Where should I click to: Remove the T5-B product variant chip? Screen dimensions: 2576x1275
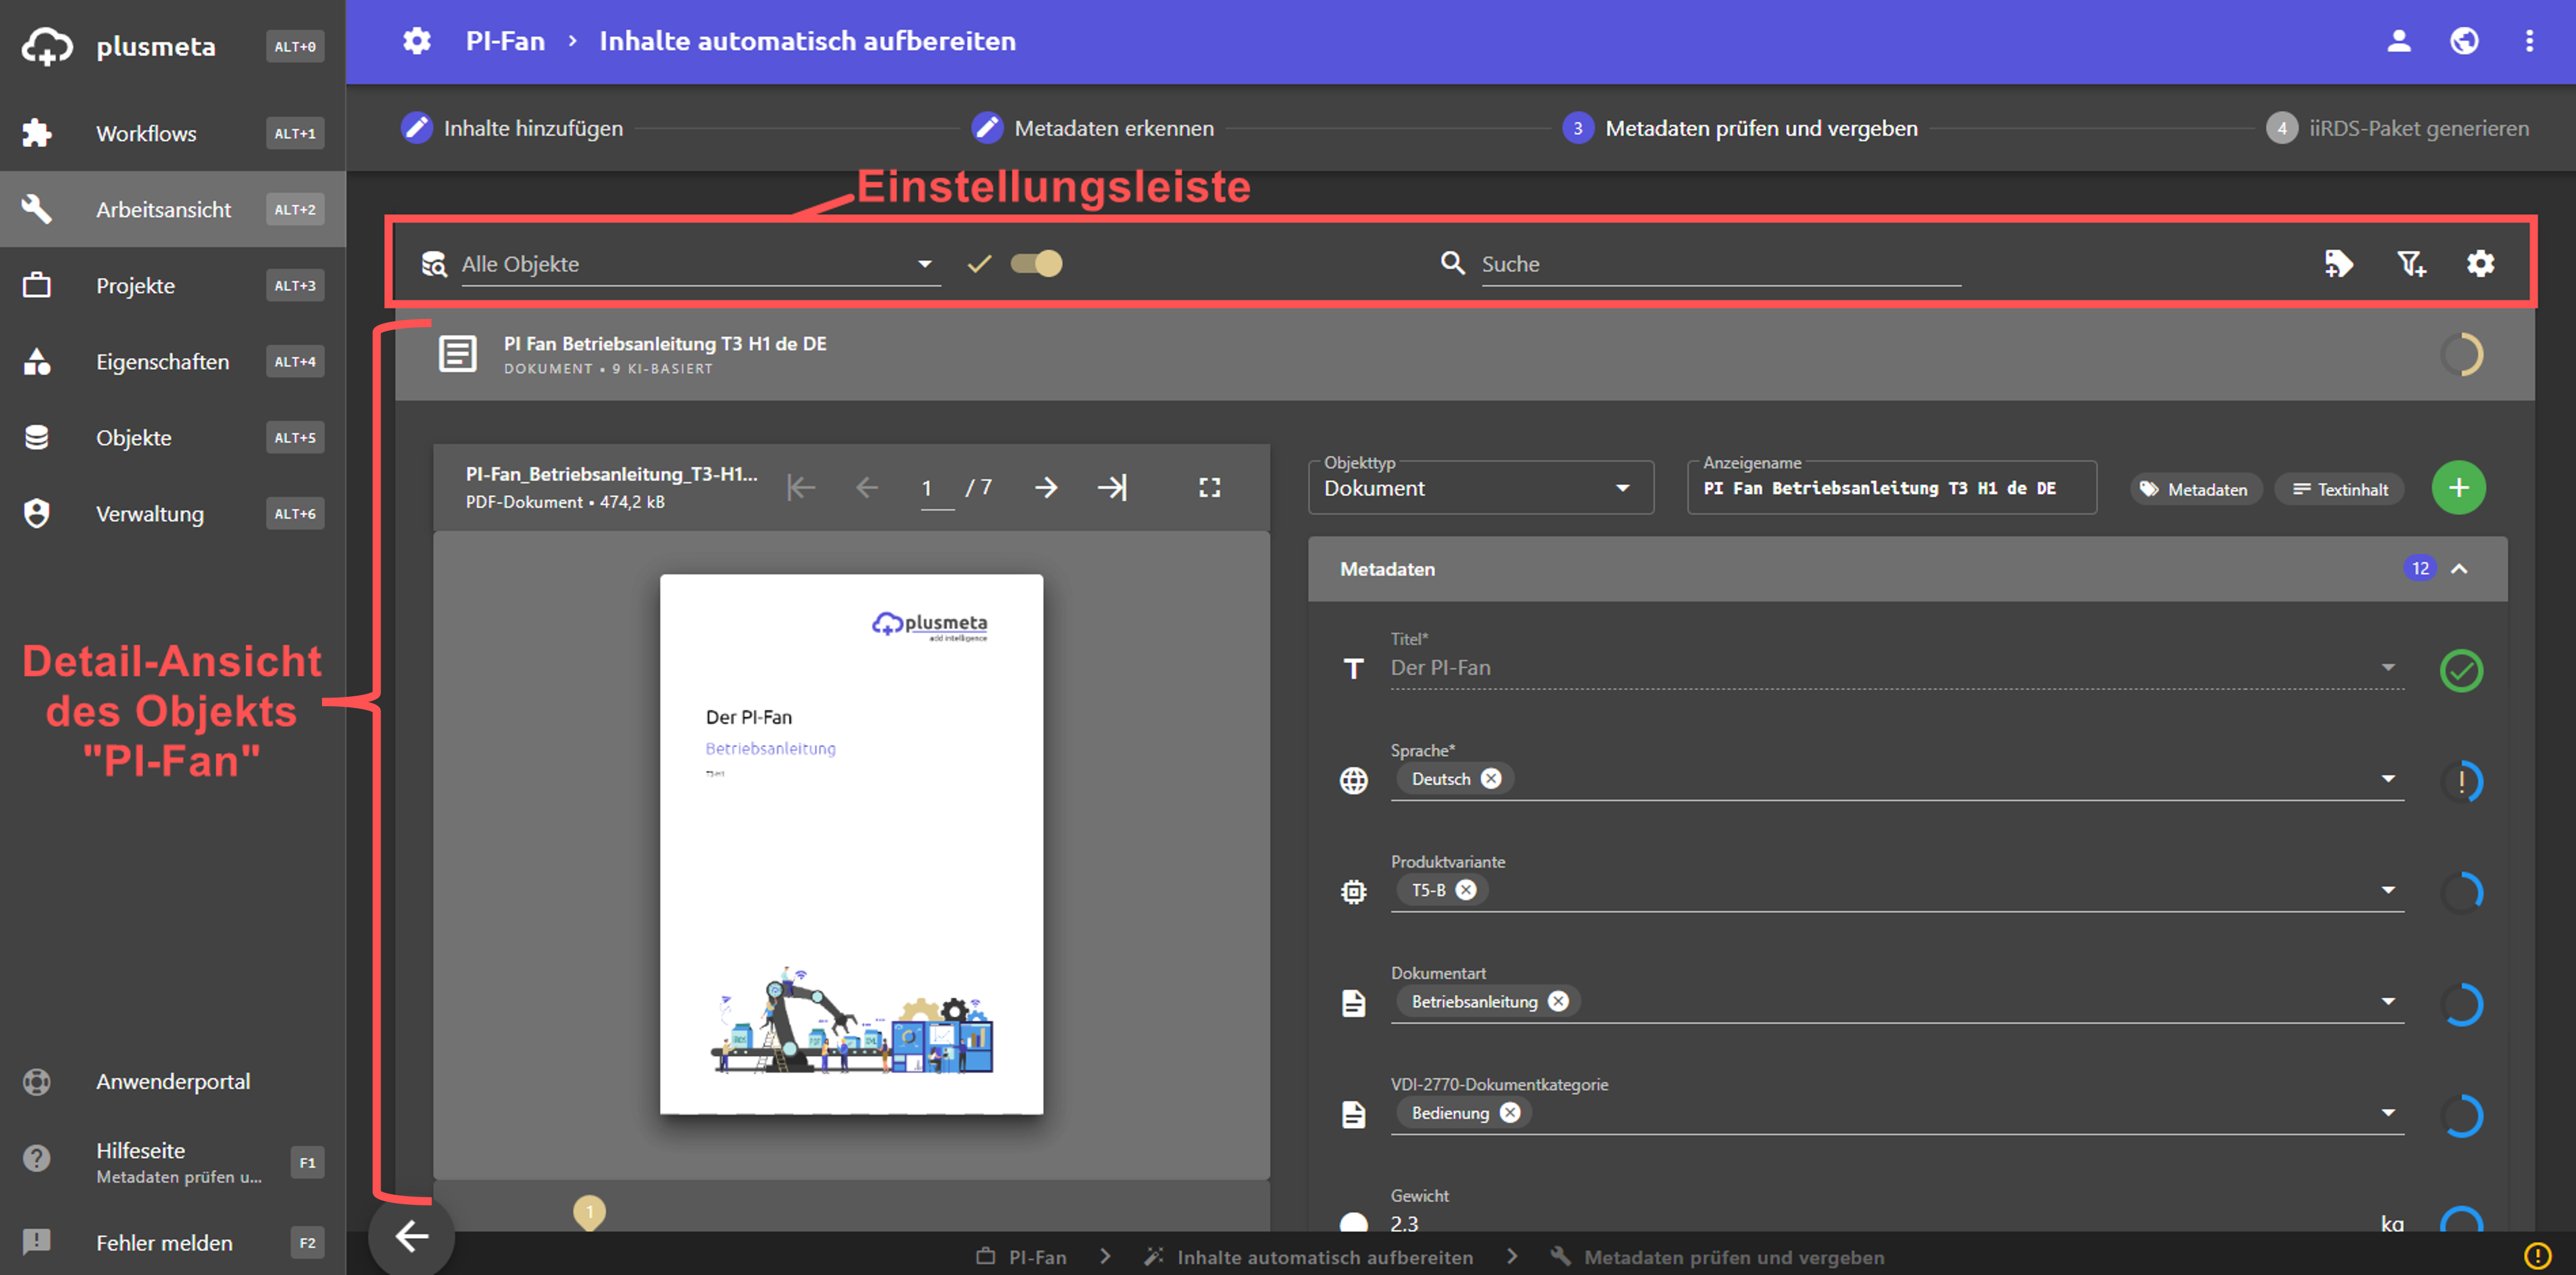[x=1465, y=889]
